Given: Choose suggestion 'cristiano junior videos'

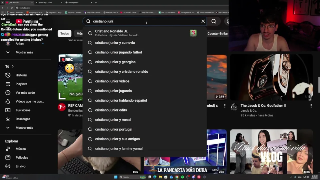Looking at the screenshot, I should coord(144,81).
